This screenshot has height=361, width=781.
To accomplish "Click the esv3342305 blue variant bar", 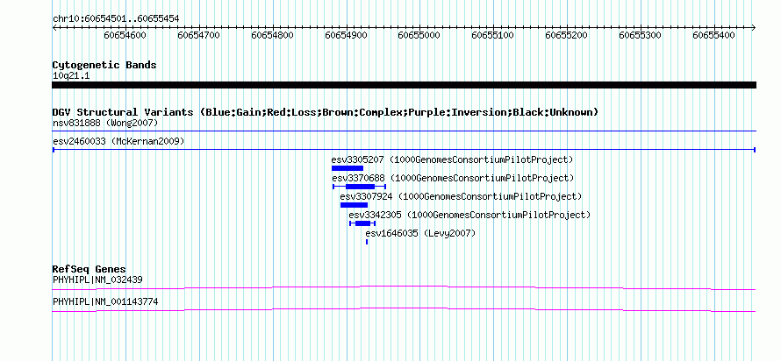I will click(362, 223).
